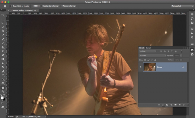Create a new adjustment layer
Screen dimensions: 195x118
click(171, 105)
